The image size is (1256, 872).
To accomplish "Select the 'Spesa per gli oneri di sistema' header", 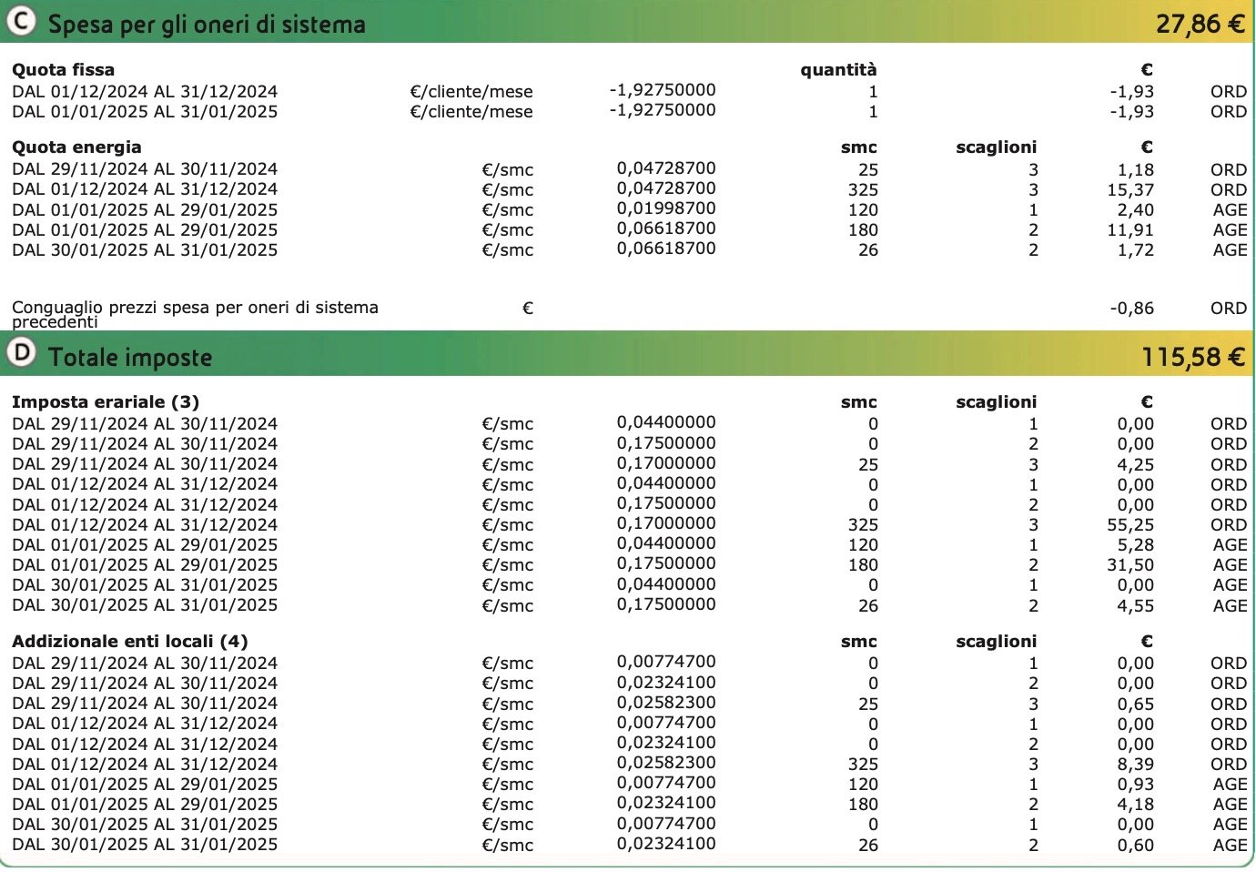I will click(207, 24).
